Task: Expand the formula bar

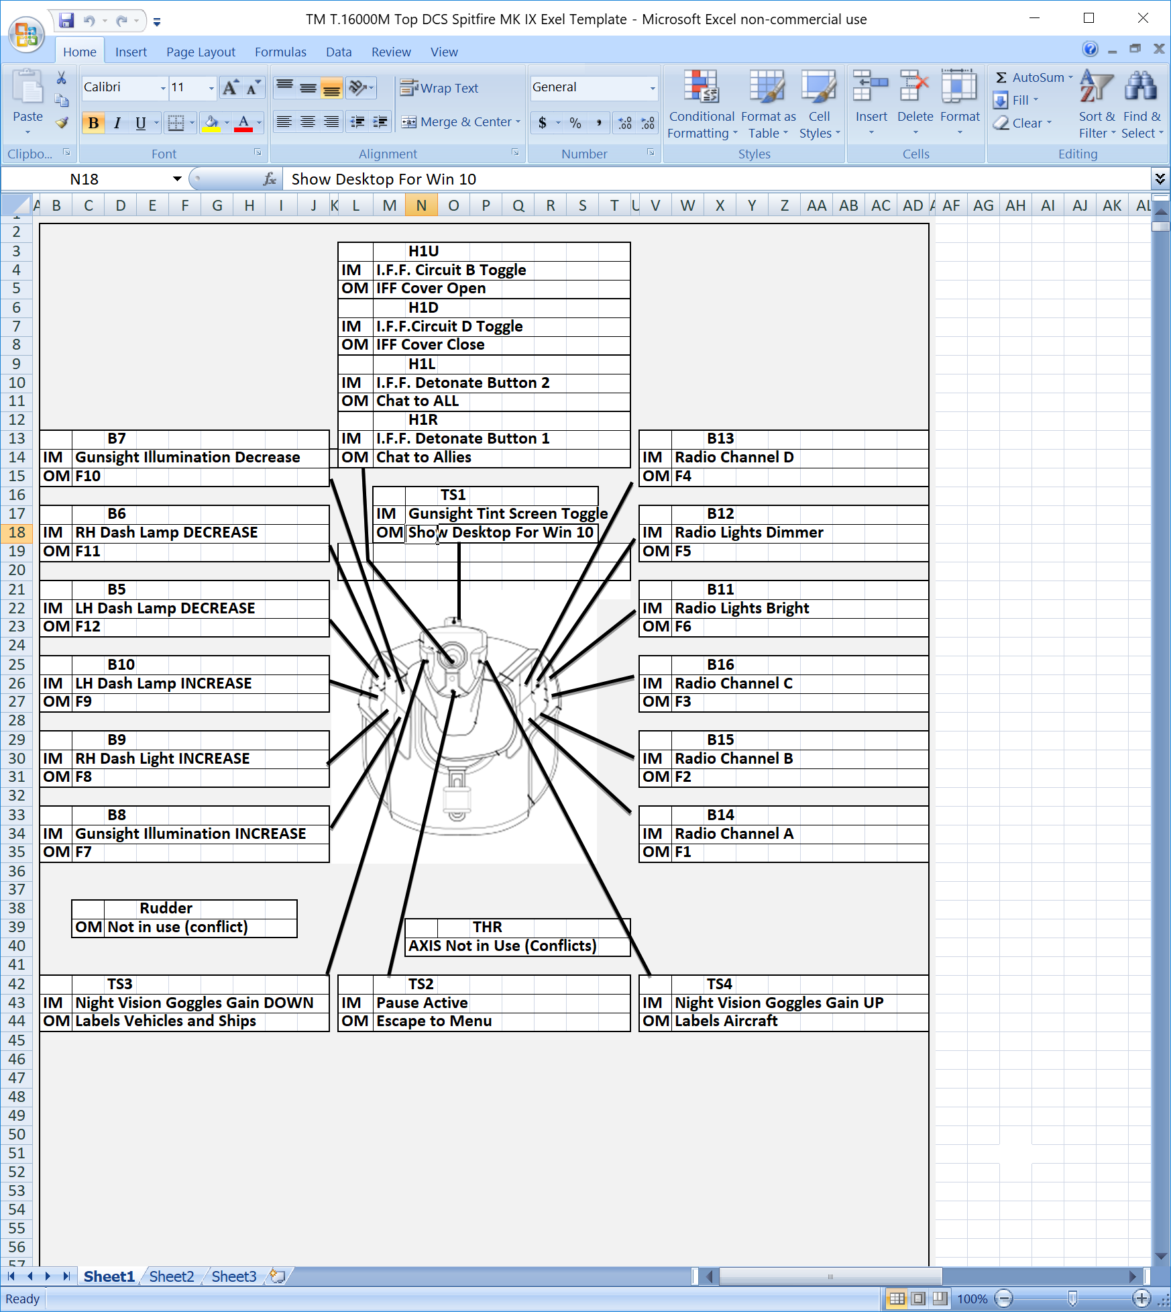Action: (1160, 179)
